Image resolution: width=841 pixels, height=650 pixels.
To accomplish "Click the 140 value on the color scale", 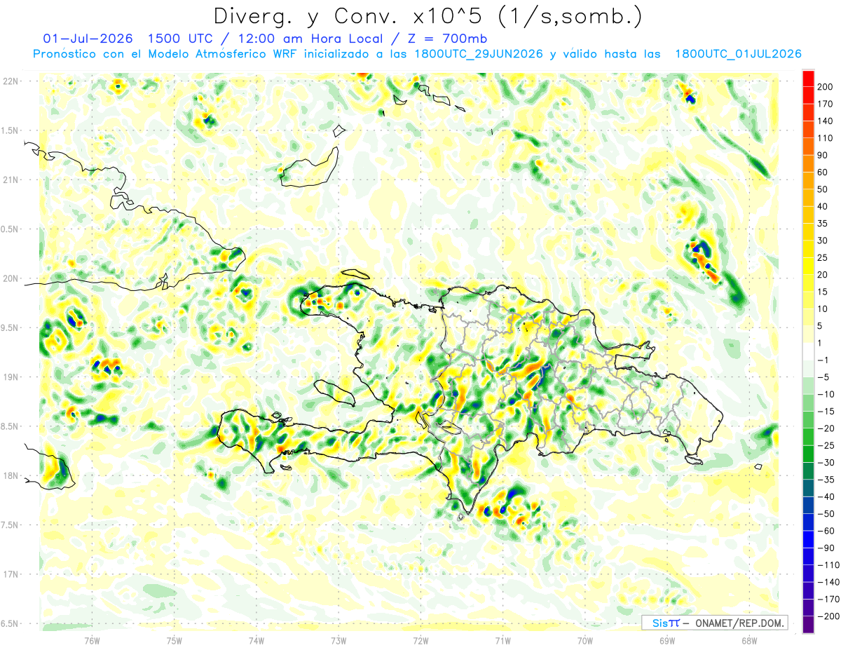I will [x=826, y=121].
